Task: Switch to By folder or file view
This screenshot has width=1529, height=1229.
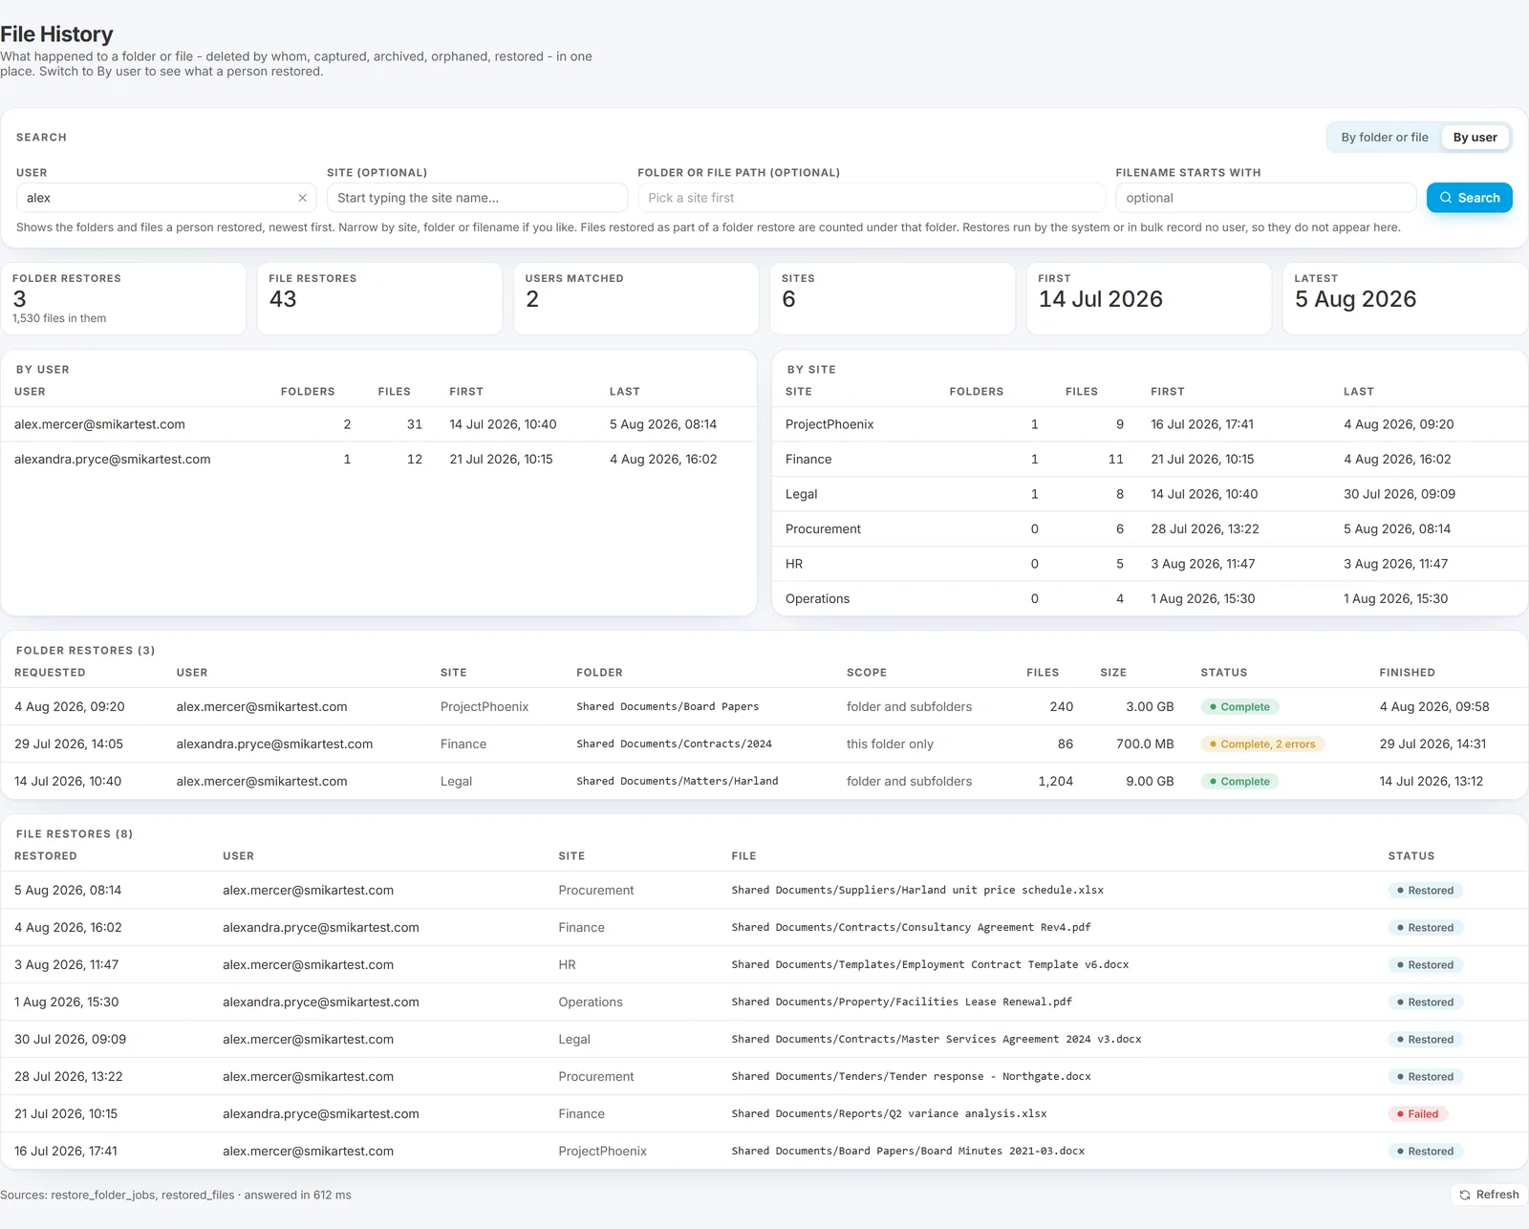Action: coord(1384,138)
